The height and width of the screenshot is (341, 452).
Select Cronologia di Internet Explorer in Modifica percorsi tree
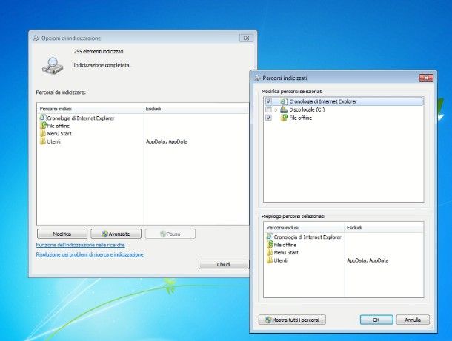(323, 101)
